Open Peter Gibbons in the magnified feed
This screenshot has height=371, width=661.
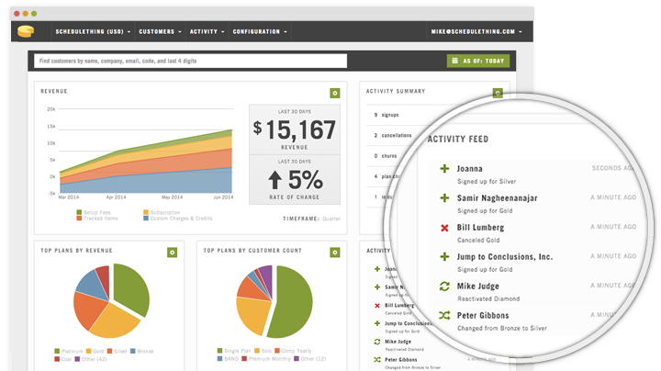(x=483, y=315)
